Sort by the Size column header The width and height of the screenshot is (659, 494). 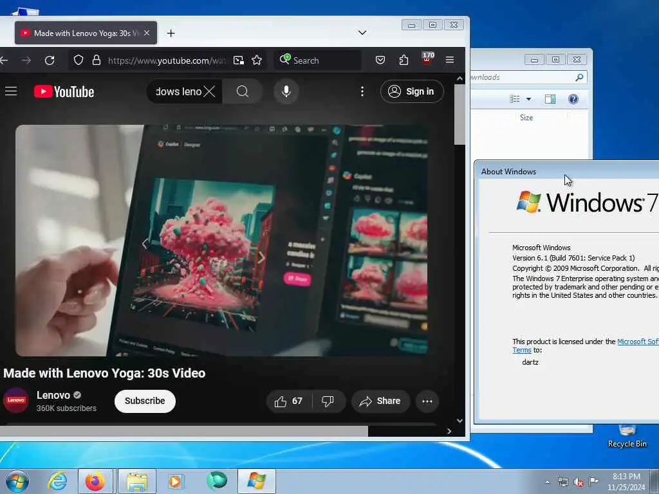point(526,118)
